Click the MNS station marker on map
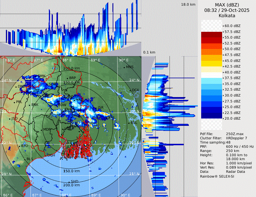Image resolution: width=256 pixels, height=197 pixels. 124,67
